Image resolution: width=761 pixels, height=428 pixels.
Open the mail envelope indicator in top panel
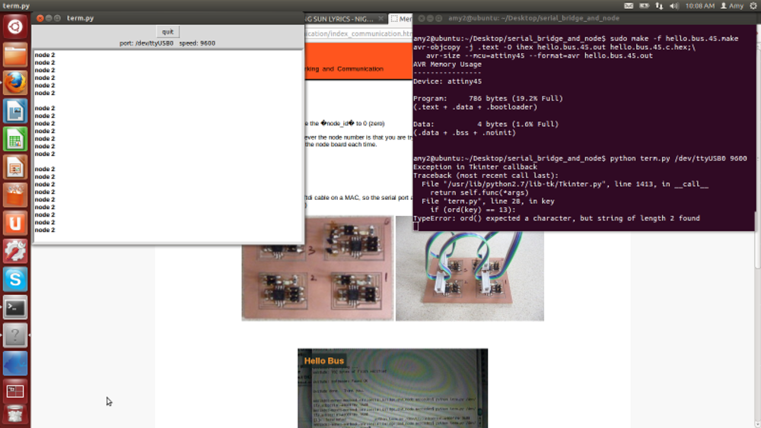coord(629,6)
